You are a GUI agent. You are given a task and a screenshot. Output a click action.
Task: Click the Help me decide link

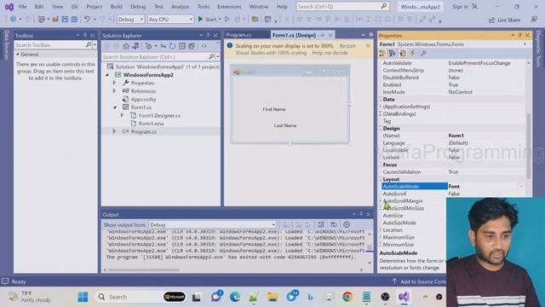(330, 53)
